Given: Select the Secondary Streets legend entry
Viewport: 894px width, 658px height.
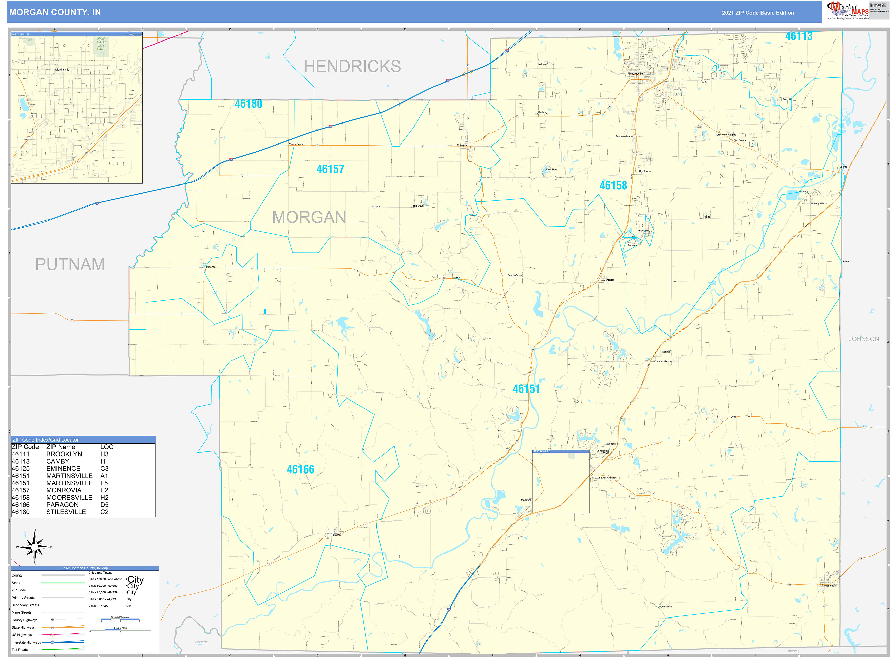Looking at the screenshot, I should pyautogui.click(x=26, y=605).
